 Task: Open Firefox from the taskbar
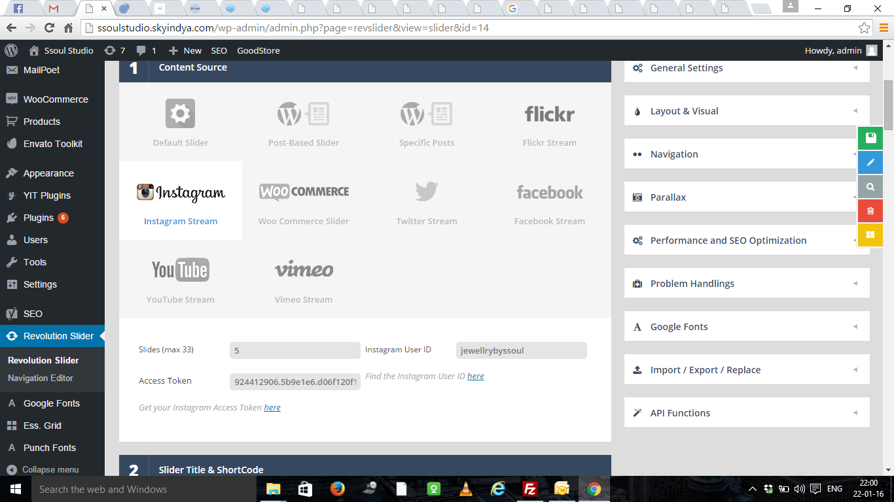point(337,489)
